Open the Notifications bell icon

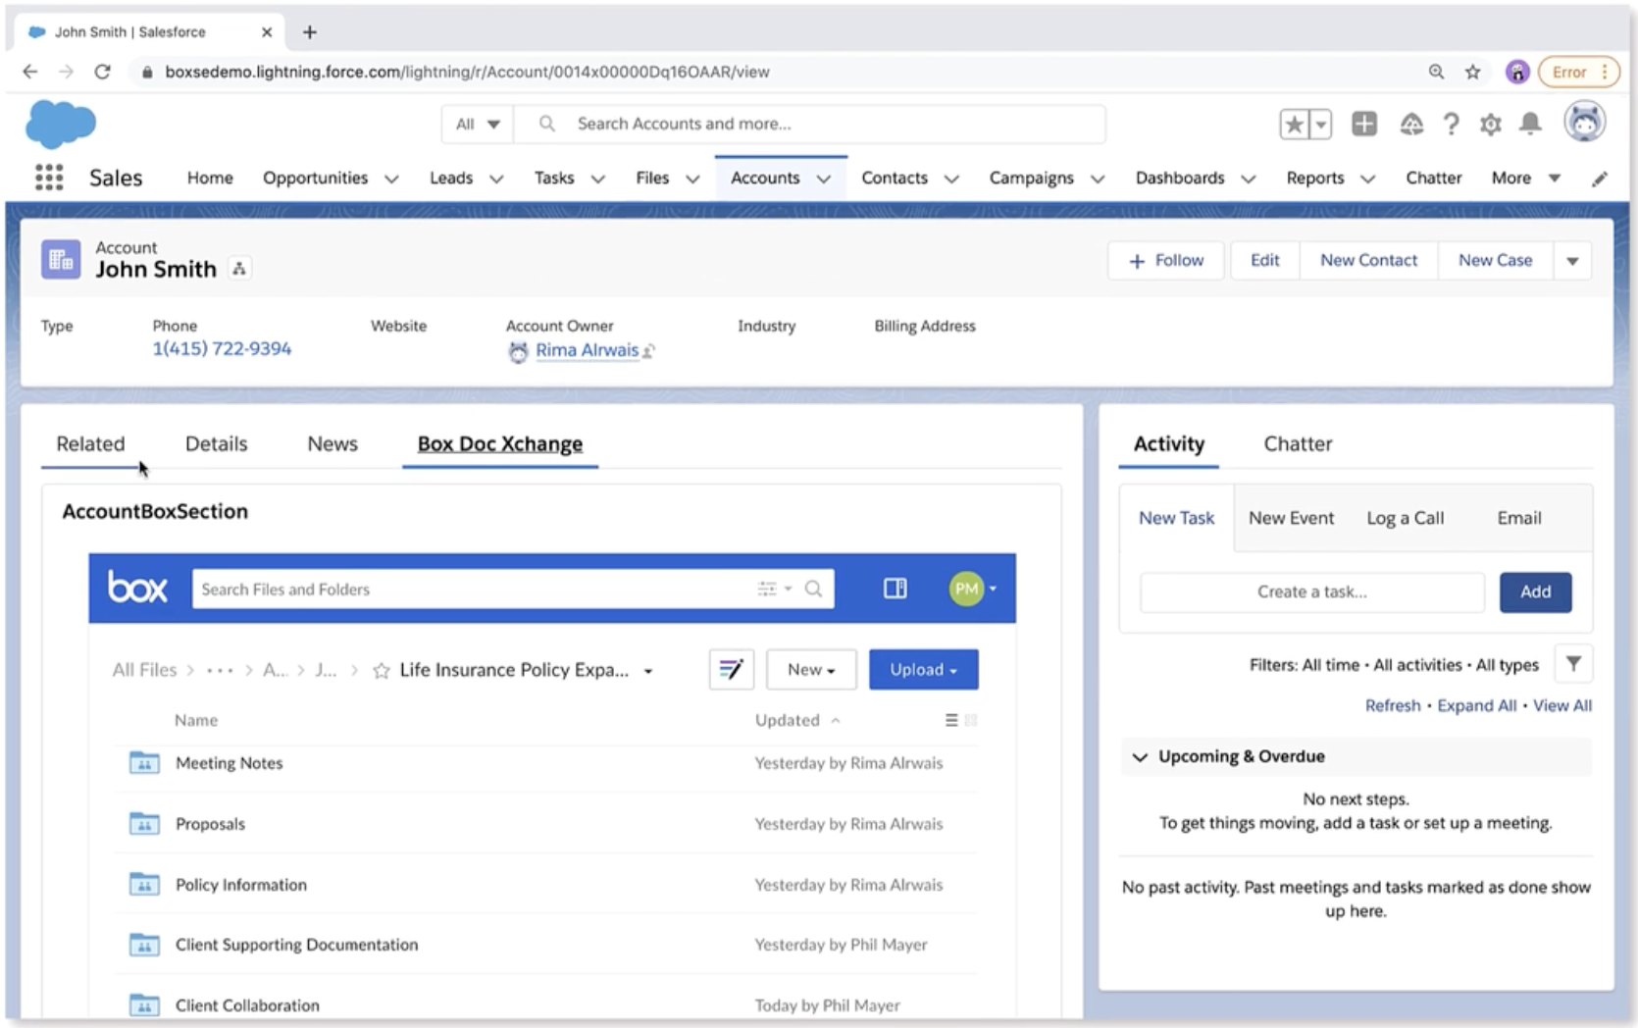1530,124
